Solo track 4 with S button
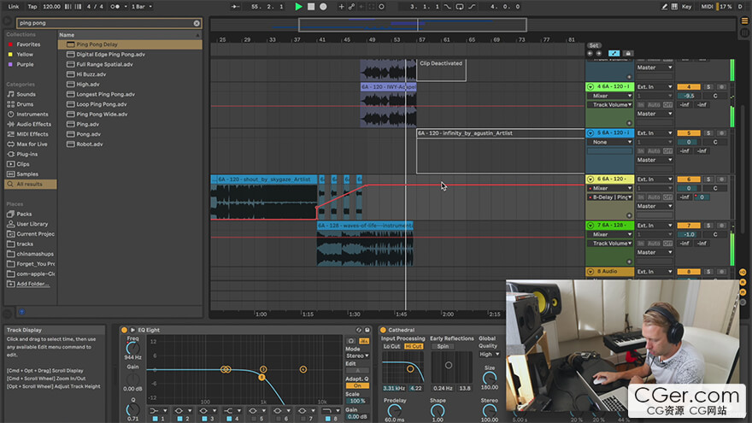The width and height of the screenshot is (752, 423). [708, 87]
